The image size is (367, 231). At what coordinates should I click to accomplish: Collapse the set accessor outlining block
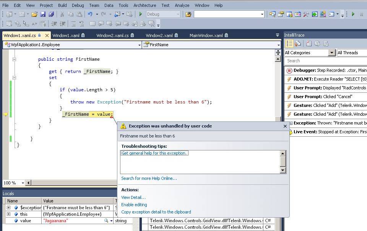point(14,78)
